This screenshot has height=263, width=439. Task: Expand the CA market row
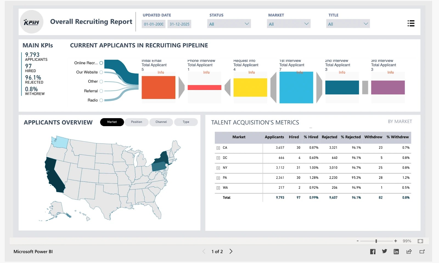(x=218, y=148)
